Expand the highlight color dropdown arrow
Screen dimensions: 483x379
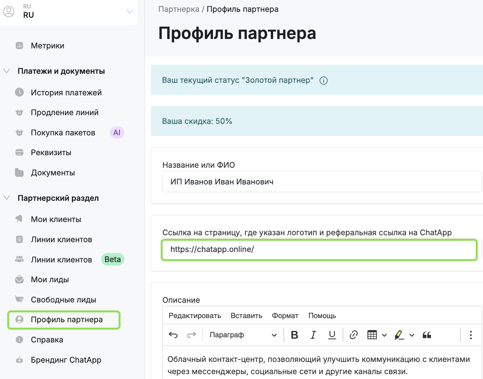click(x=412, y=335)
